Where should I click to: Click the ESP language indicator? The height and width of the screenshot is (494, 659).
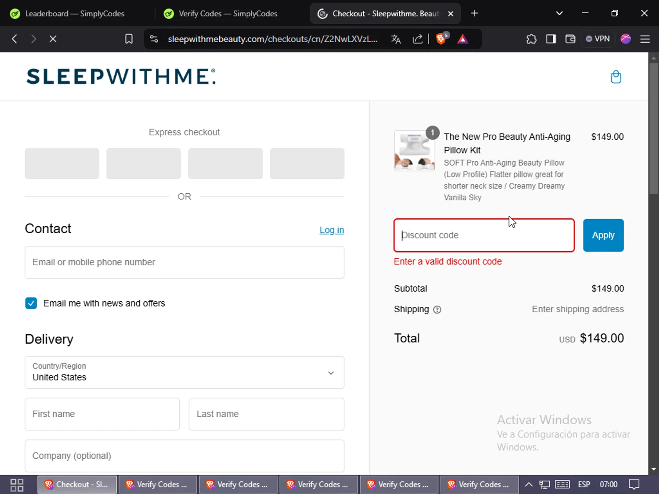tap(584, 485)
